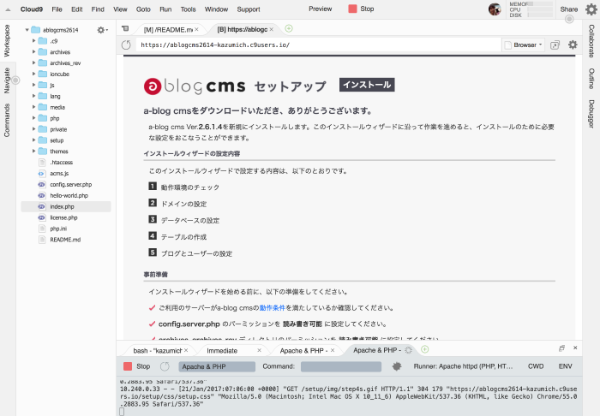The image size is (600, 416).
Task: Click the preview URL address field
Action: 318,45
